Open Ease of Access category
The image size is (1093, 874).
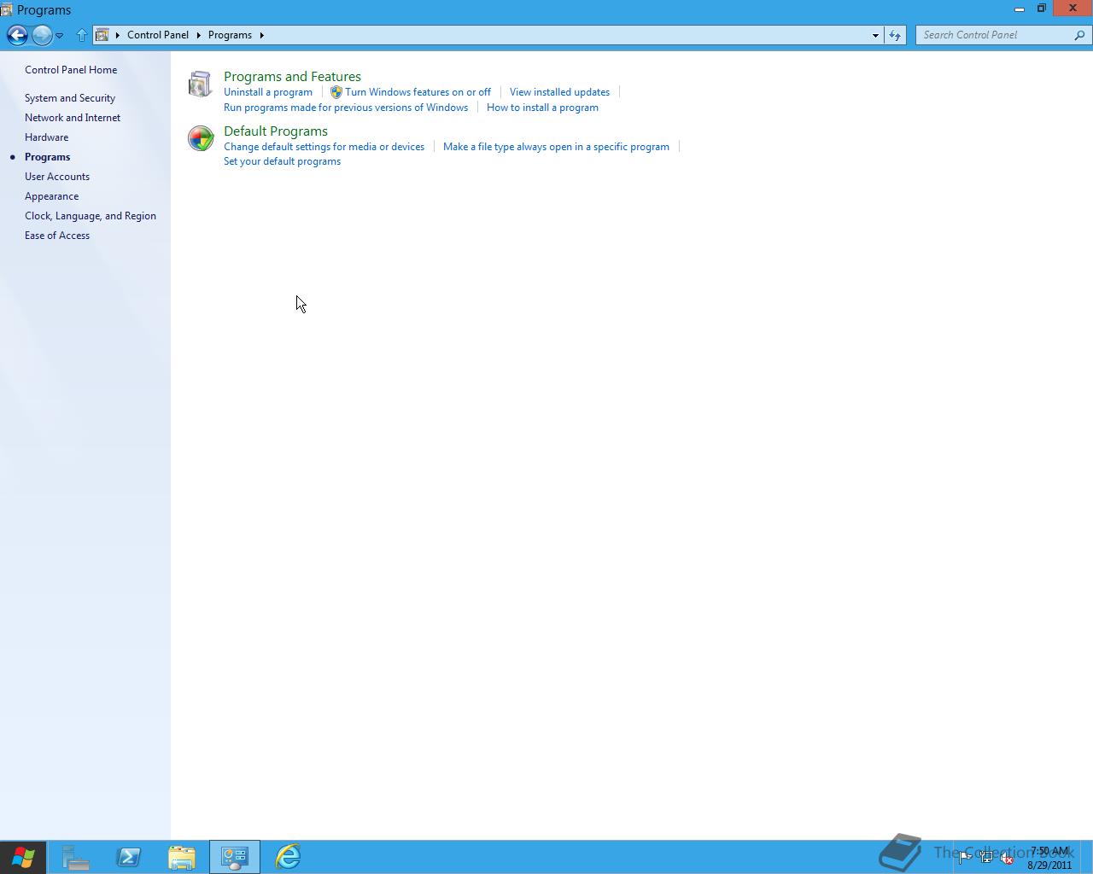pyautogui.click(x=57, y=236)
